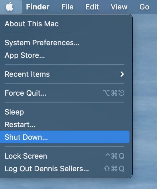Open the Finder menu
Image resolution: width=157 pixels, height=189 pixels.
(x=38, y=7)
